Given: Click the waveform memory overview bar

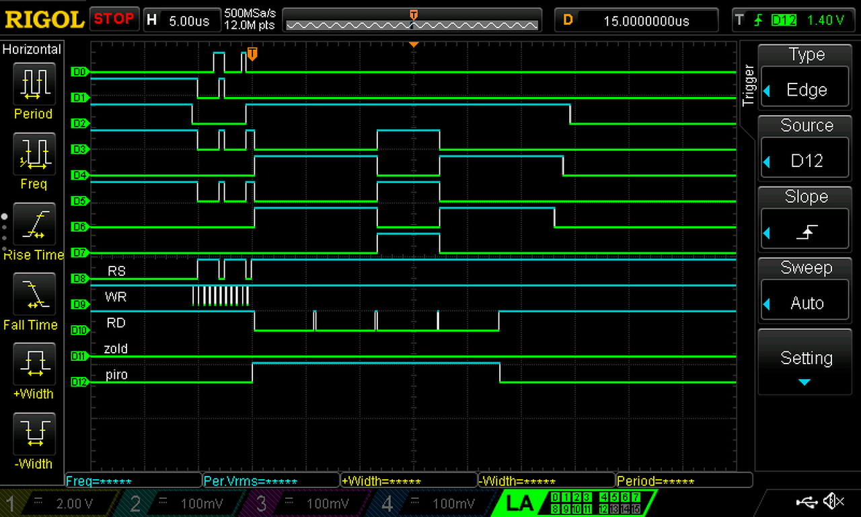Looking at the screenshot, I should coord(412,20).
